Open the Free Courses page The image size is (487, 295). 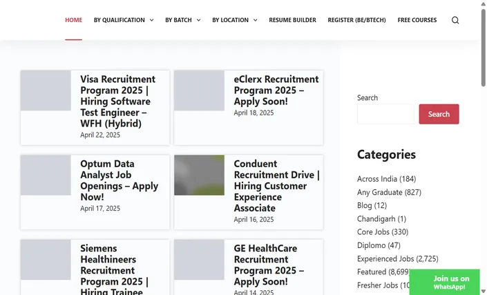pyautogui.click(x=417, y=20)
